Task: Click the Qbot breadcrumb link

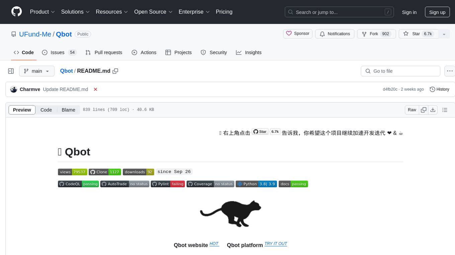Action: click(x=66, y=71)
